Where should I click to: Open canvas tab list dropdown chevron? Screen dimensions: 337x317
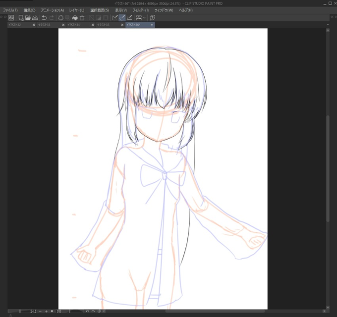[328, 25]
